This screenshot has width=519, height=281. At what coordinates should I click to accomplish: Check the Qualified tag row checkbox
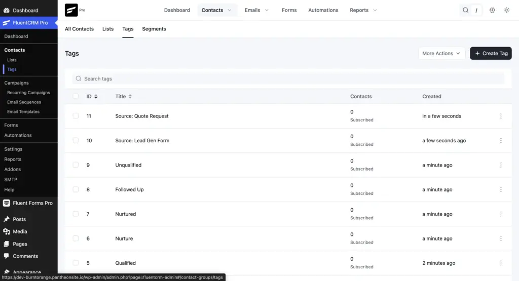(76, 263)
